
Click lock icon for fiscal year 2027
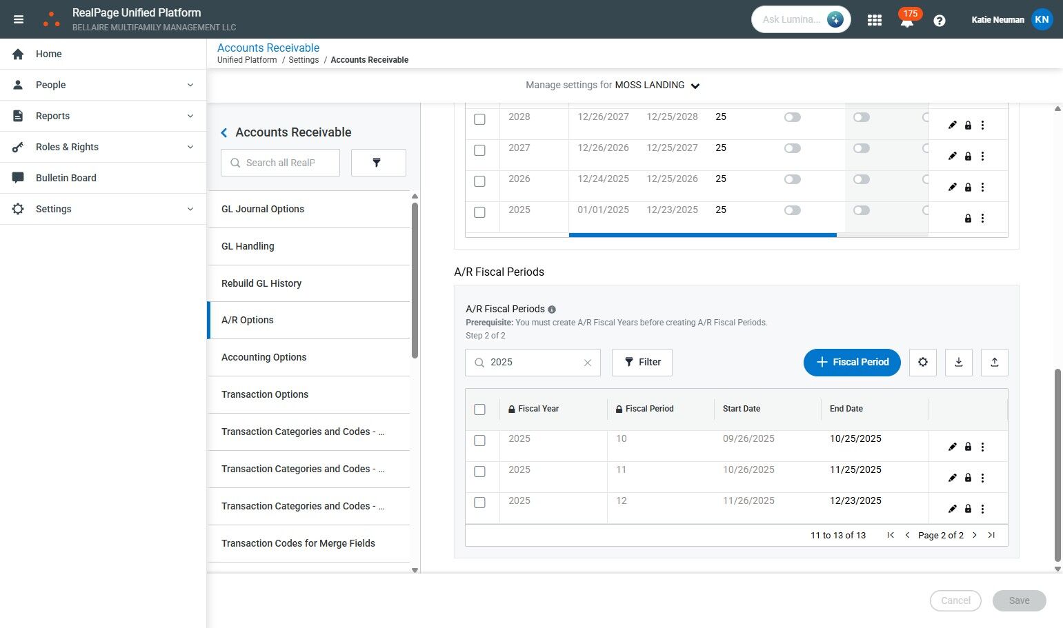pos(967,156)
